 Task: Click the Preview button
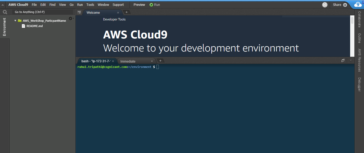[x=139, y=5]
